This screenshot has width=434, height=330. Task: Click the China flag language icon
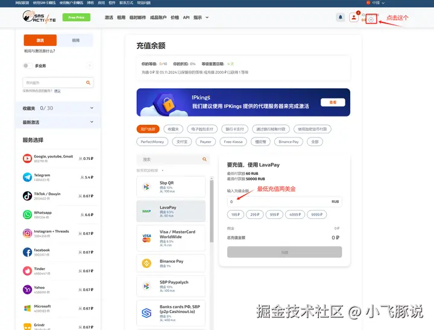[368, 2]
